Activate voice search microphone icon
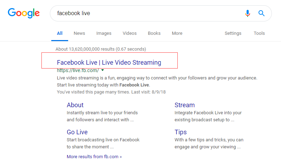The width and height of the screenshot is (281, 161). [248, 13]
